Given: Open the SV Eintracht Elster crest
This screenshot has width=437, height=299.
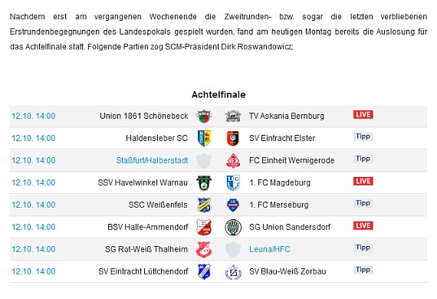Looking at the screenshot, I should click(x=233, y=139).
